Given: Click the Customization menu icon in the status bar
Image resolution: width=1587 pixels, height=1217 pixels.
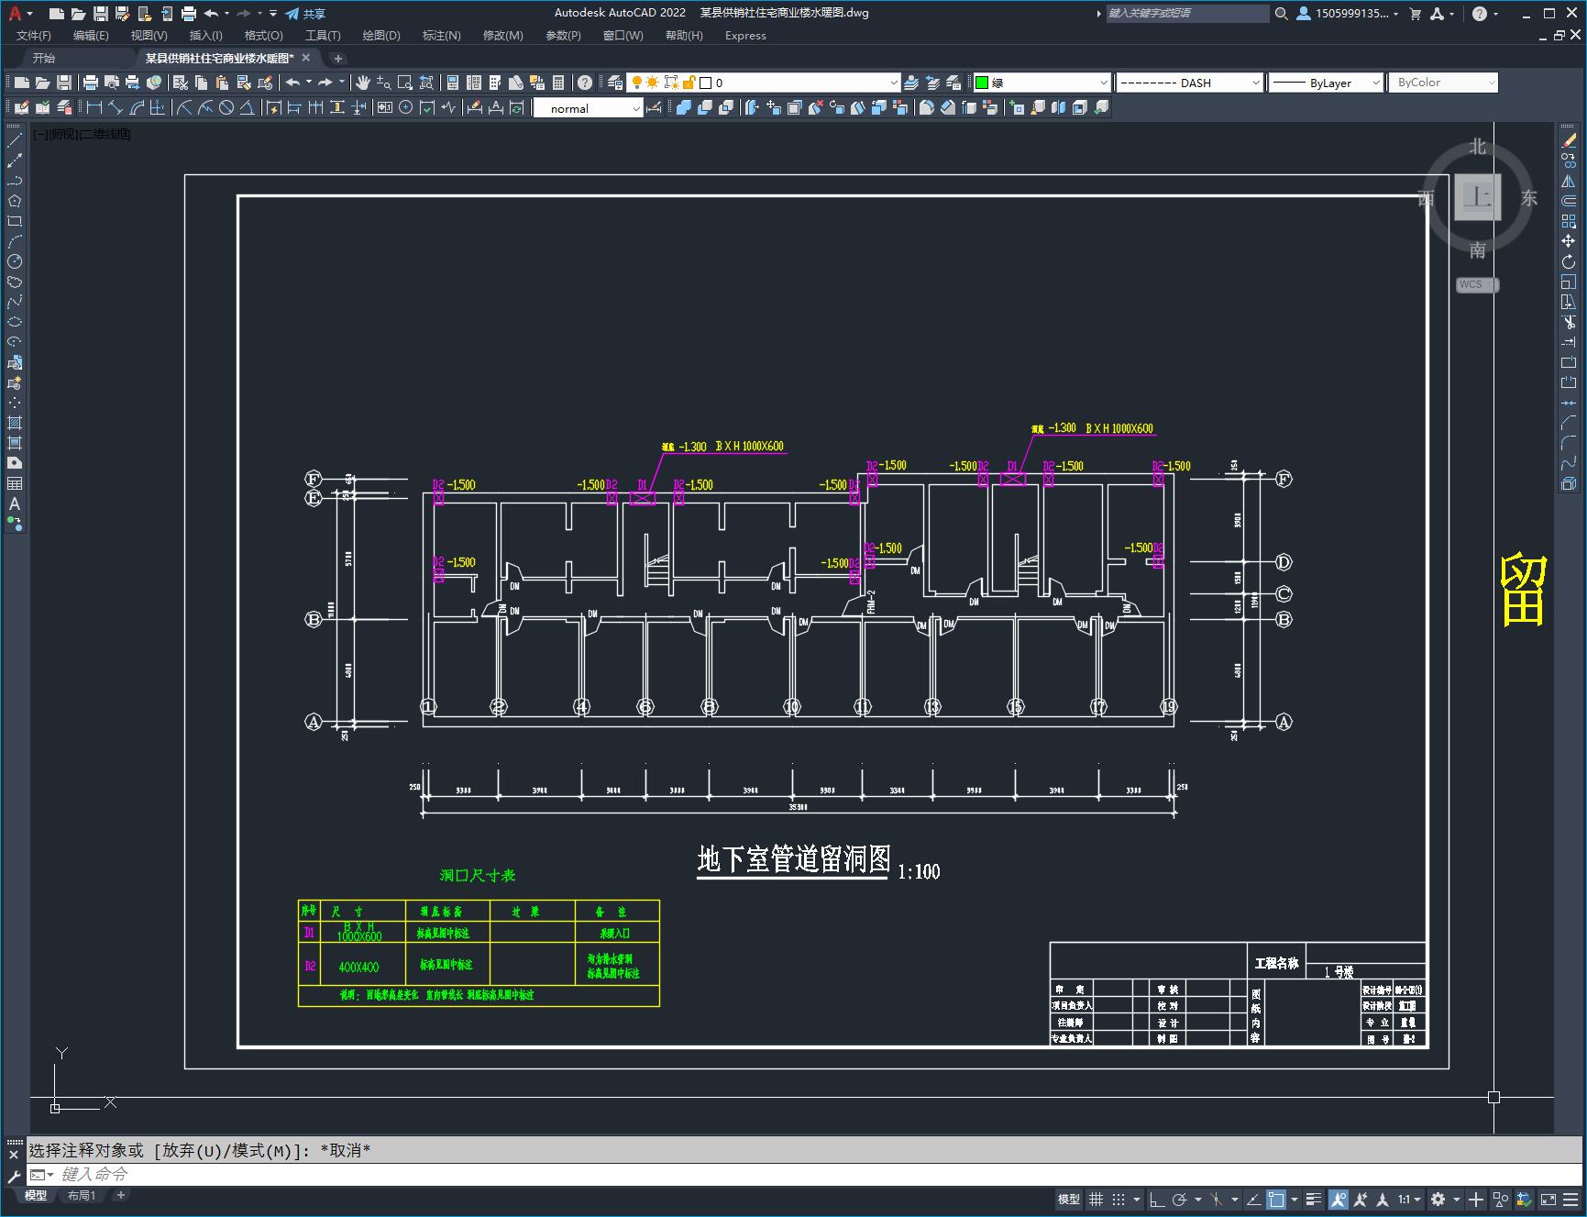Looking at the screenshot, I should coord(1571,1199).
